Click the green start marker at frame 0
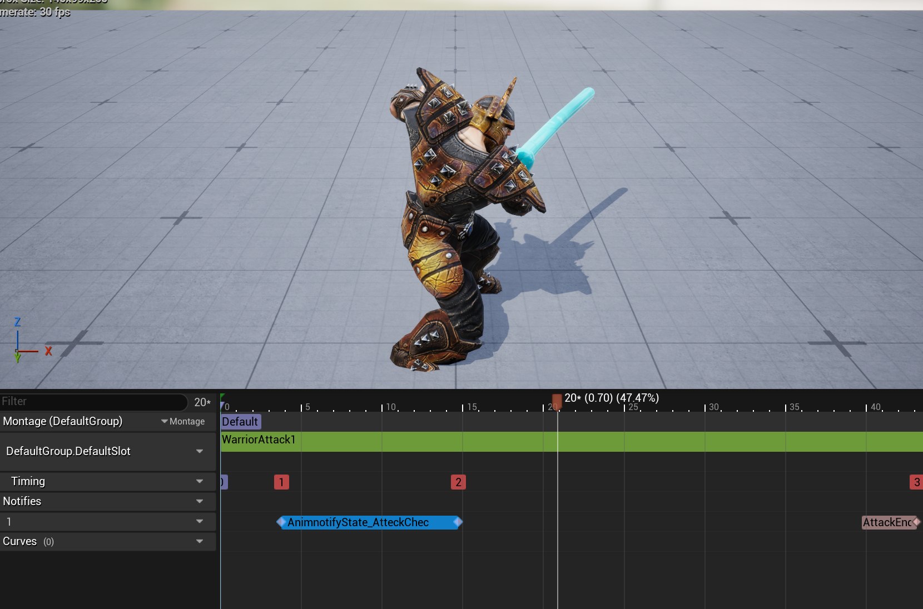This screenshot has width=923, height=609. click(x=222, y=398)
